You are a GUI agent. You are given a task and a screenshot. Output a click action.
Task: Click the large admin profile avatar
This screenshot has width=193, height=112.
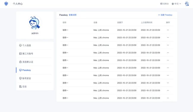pyautogui.click(x=35, y=23)
